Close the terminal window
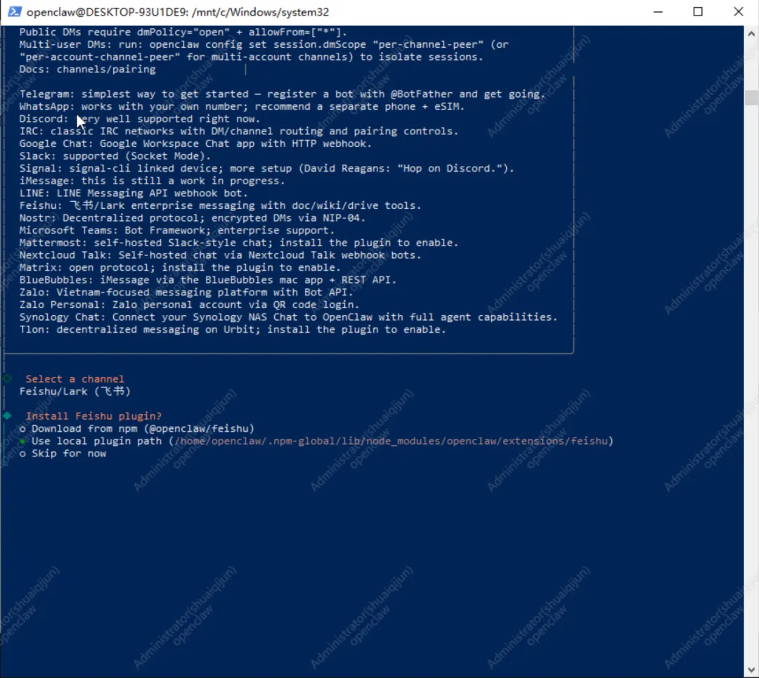The image size is (759, 678). [x=738, y=12]
